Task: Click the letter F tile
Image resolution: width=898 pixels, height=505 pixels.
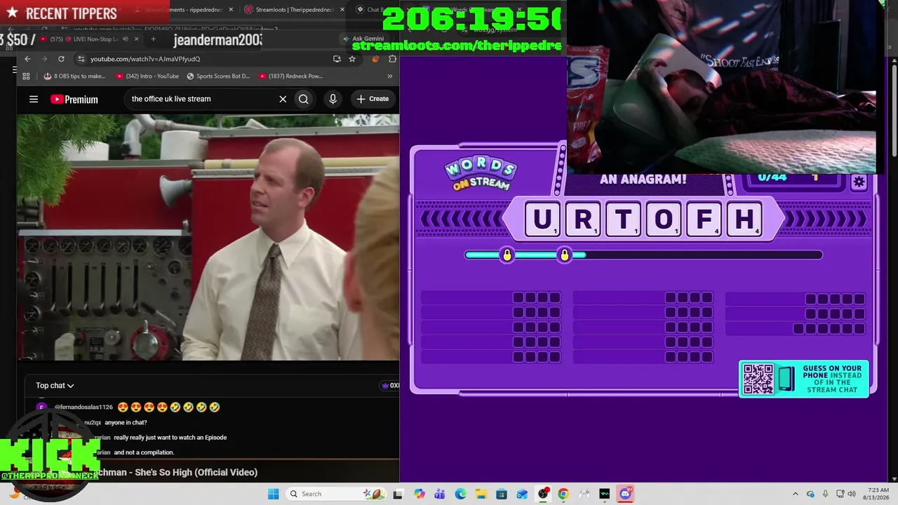Action: click(704, 220)
